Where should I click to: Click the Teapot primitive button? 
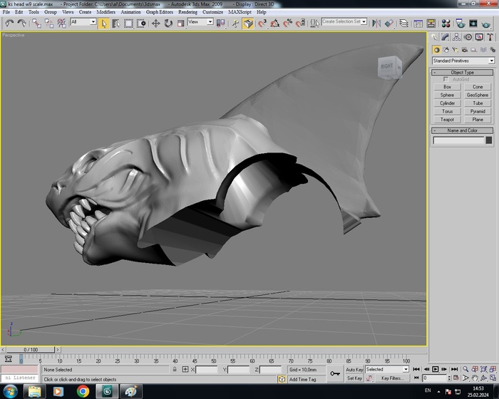click(447, 120)
